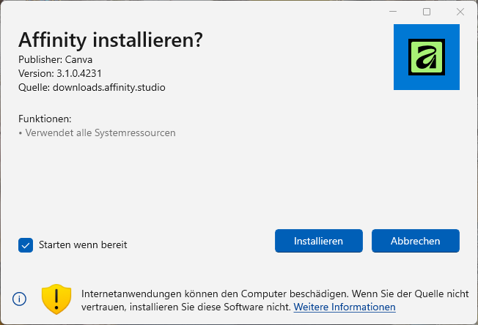478x325 pixels.
Task: Open the Weitere Informationen link
Action: [x=345, y=307]
